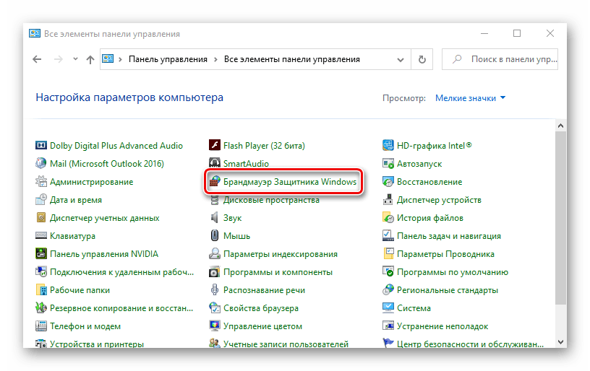This screenshot has height=371, width=590.
Task: Click the HD-графика Intel icon
Action: pyautogui.click(x=388, y=145)
